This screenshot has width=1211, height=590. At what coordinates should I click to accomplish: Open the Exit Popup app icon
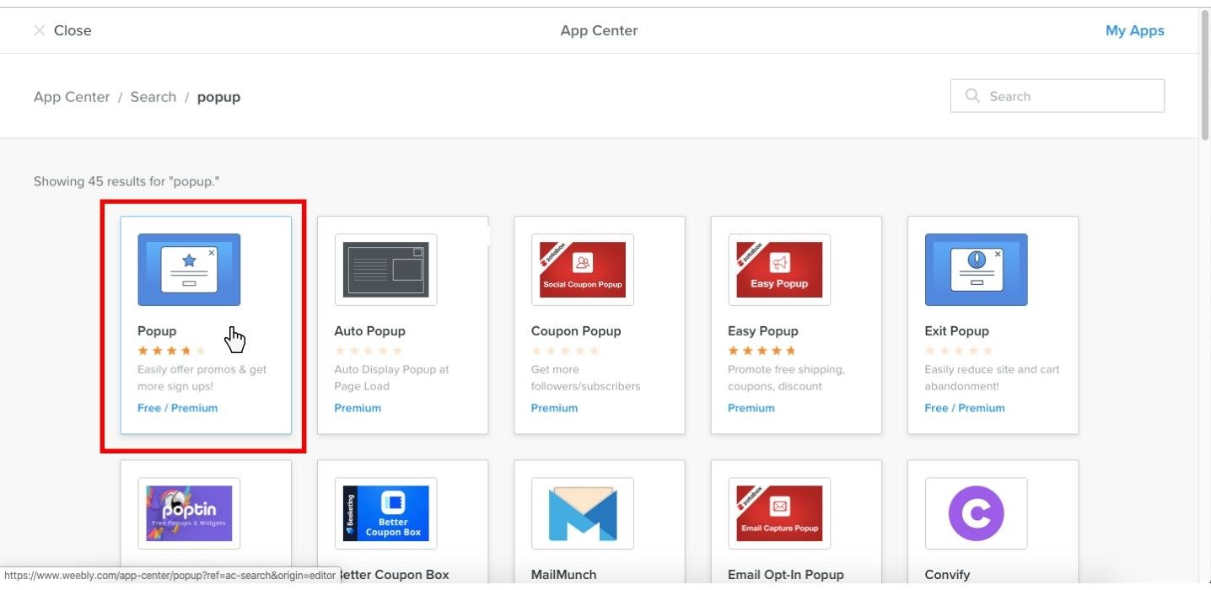point(976,270)
